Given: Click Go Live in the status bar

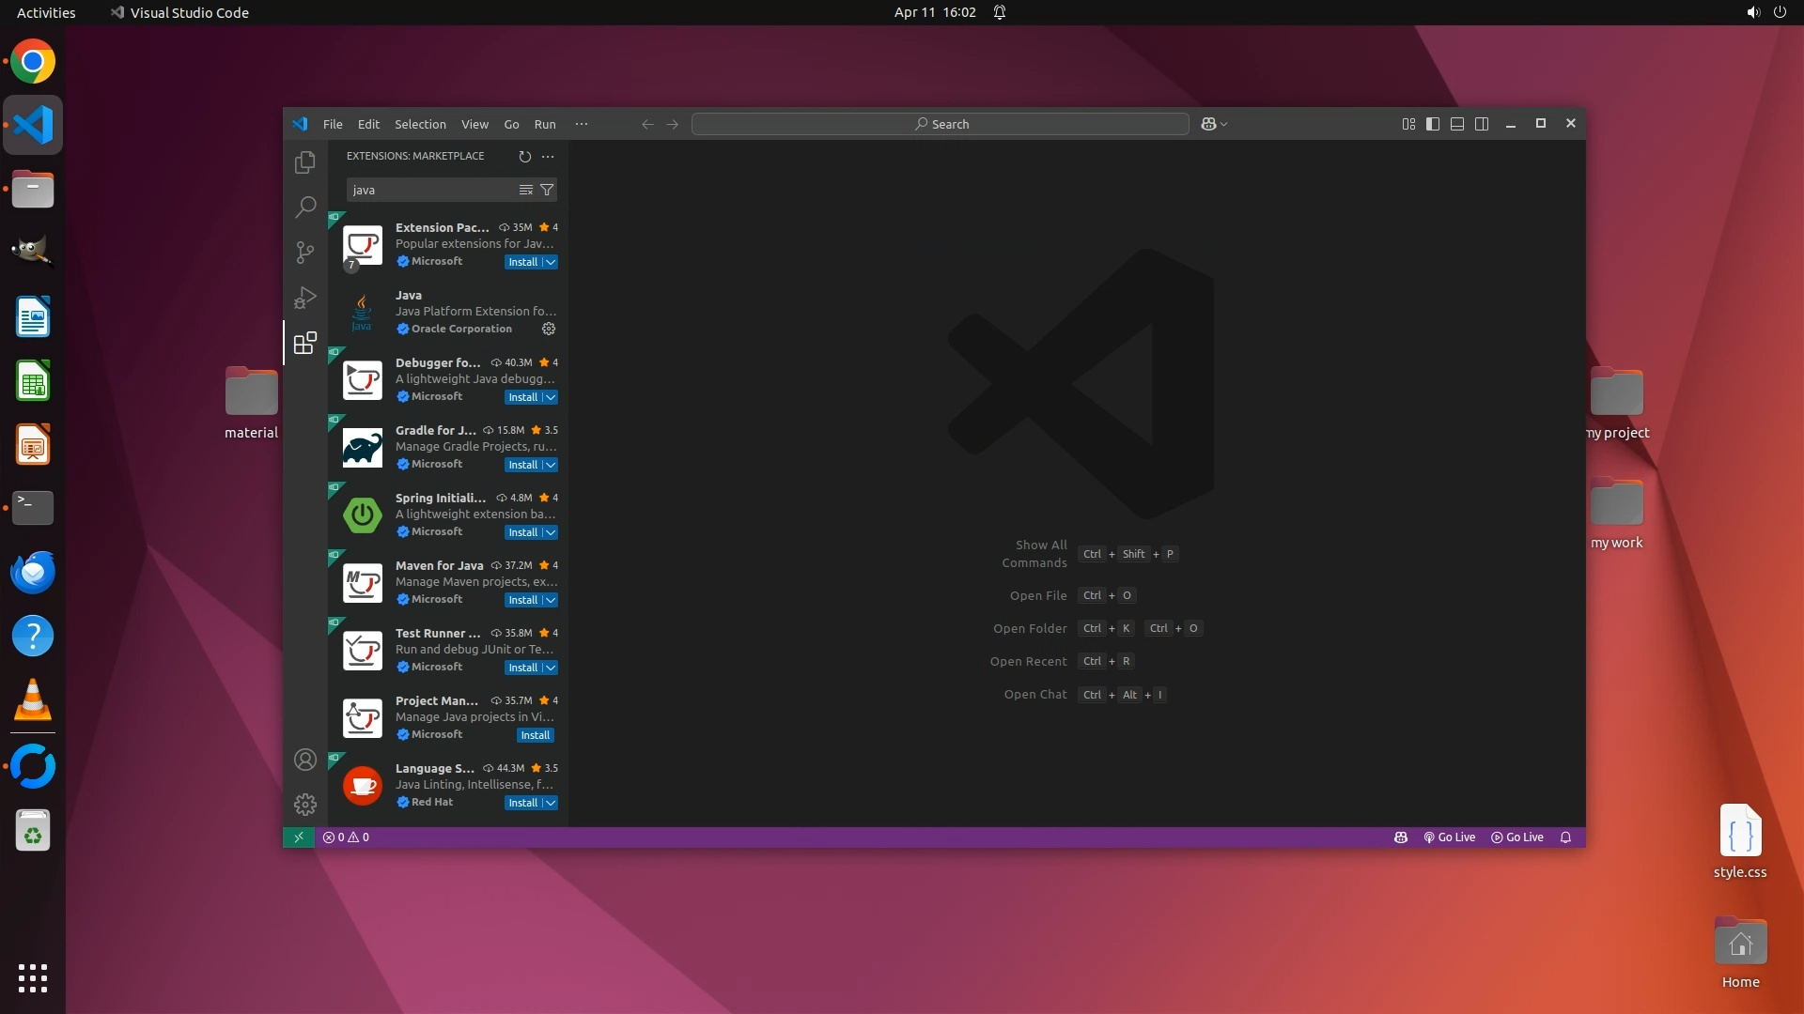Looking at the screenshot, I should coord(1450,837).
